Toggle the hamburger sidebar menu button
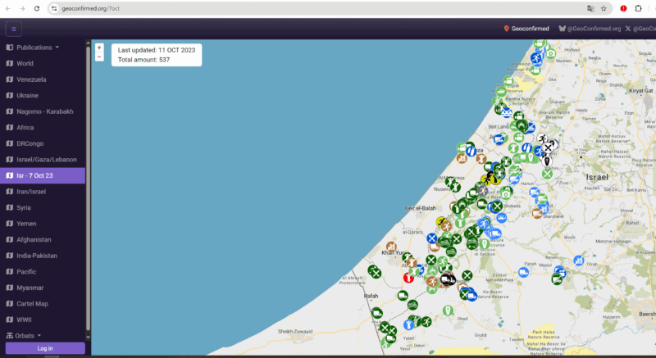 pos(14,29)
